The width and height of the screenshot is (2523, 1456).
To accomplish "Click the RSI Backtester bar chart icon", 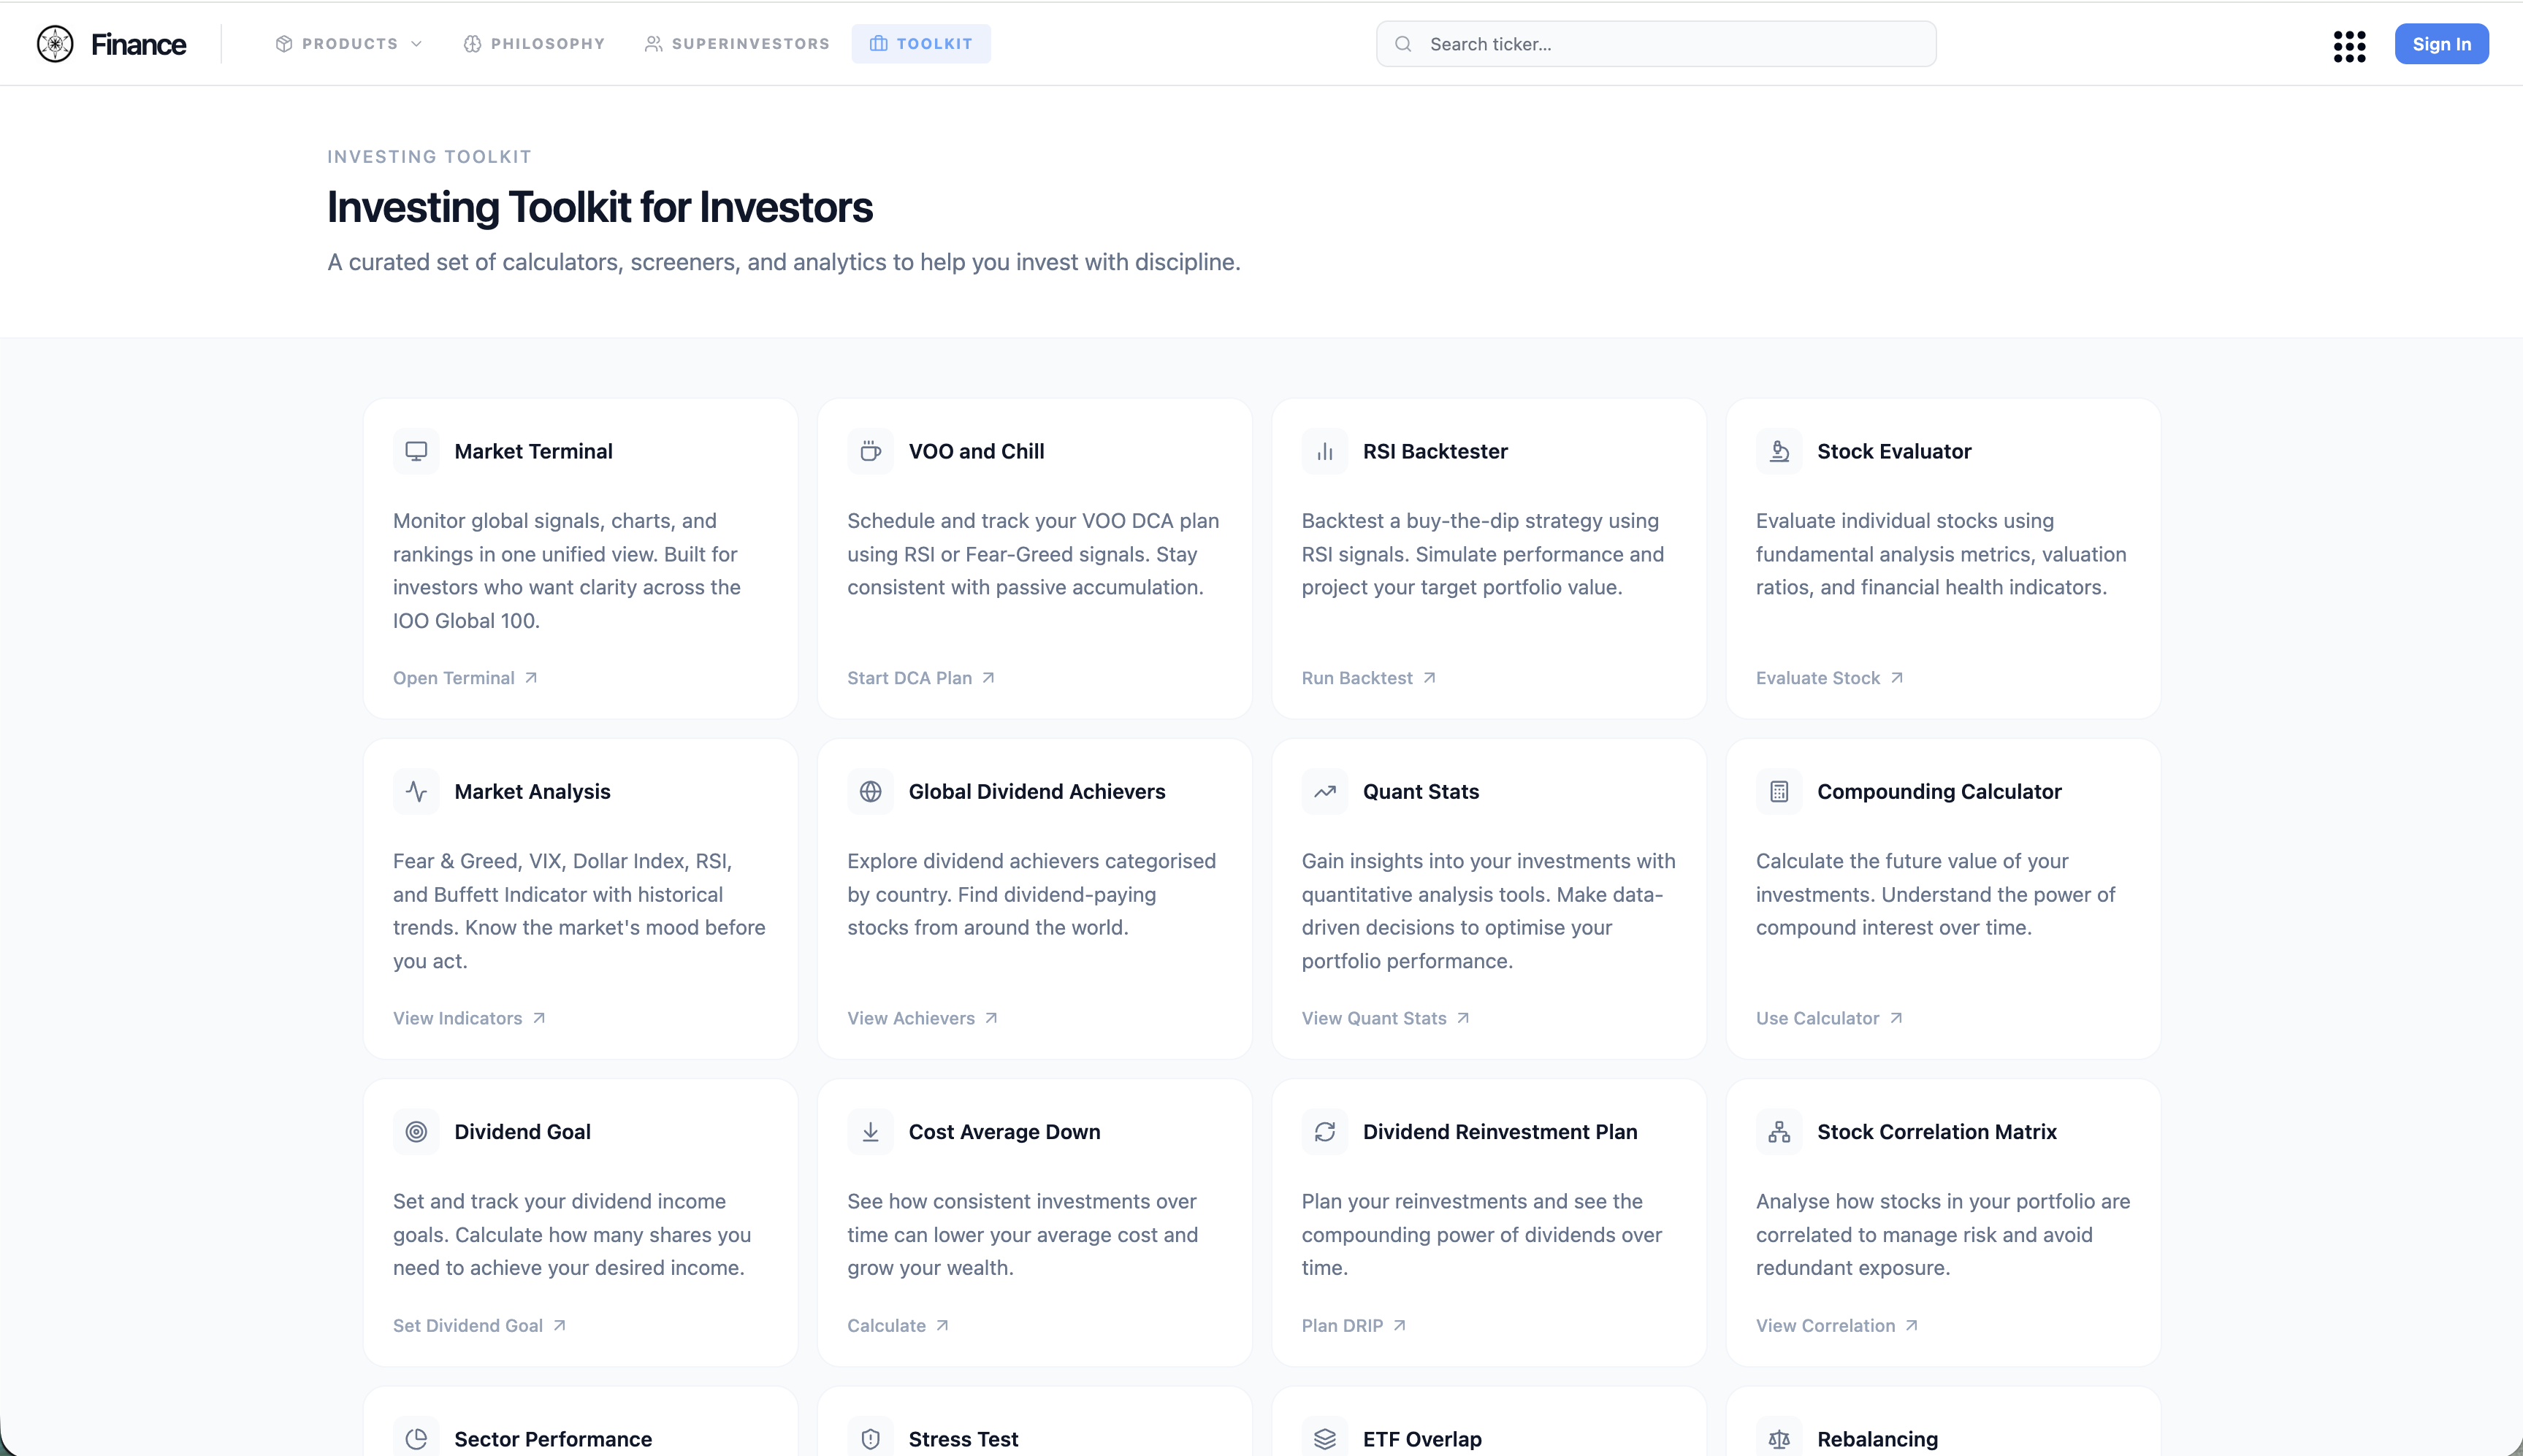I will click(1324, 451).
